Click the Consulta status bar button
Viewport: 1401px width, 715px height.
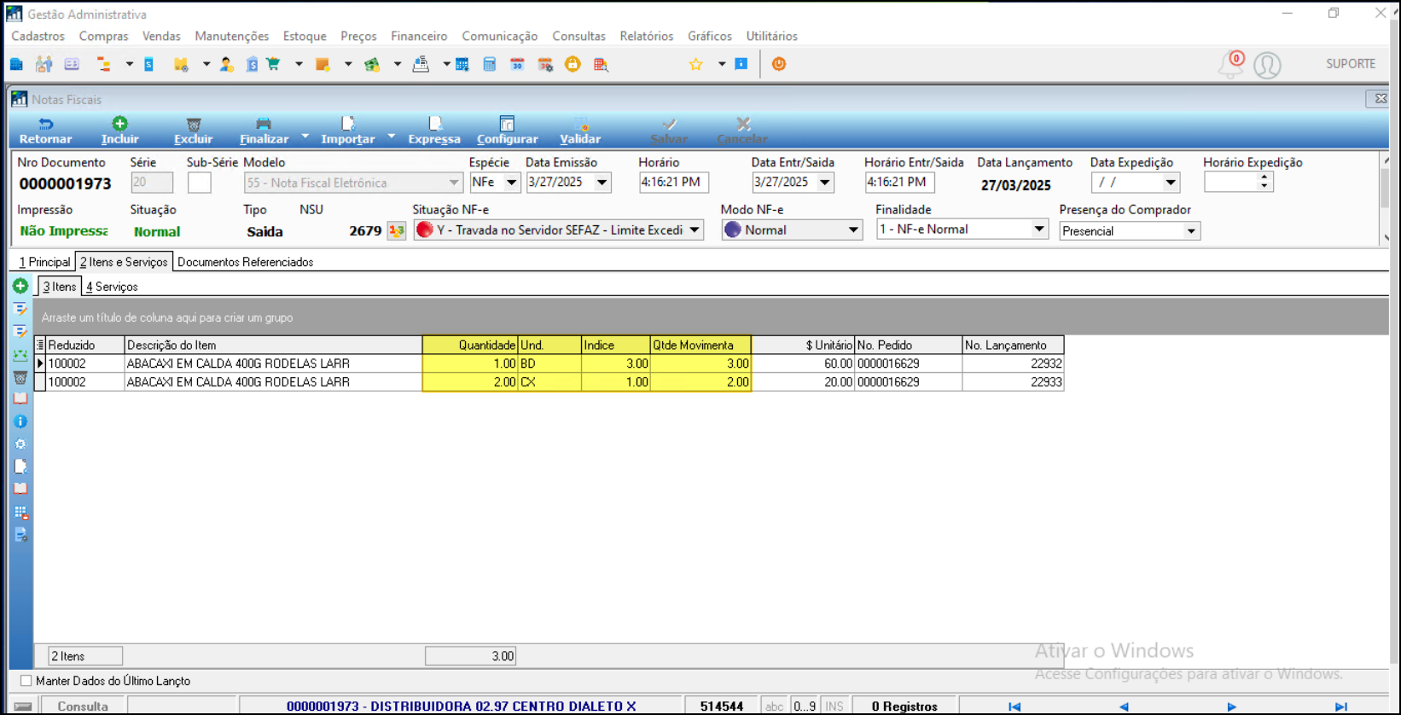pyautogui.click(x=83, y=706)
